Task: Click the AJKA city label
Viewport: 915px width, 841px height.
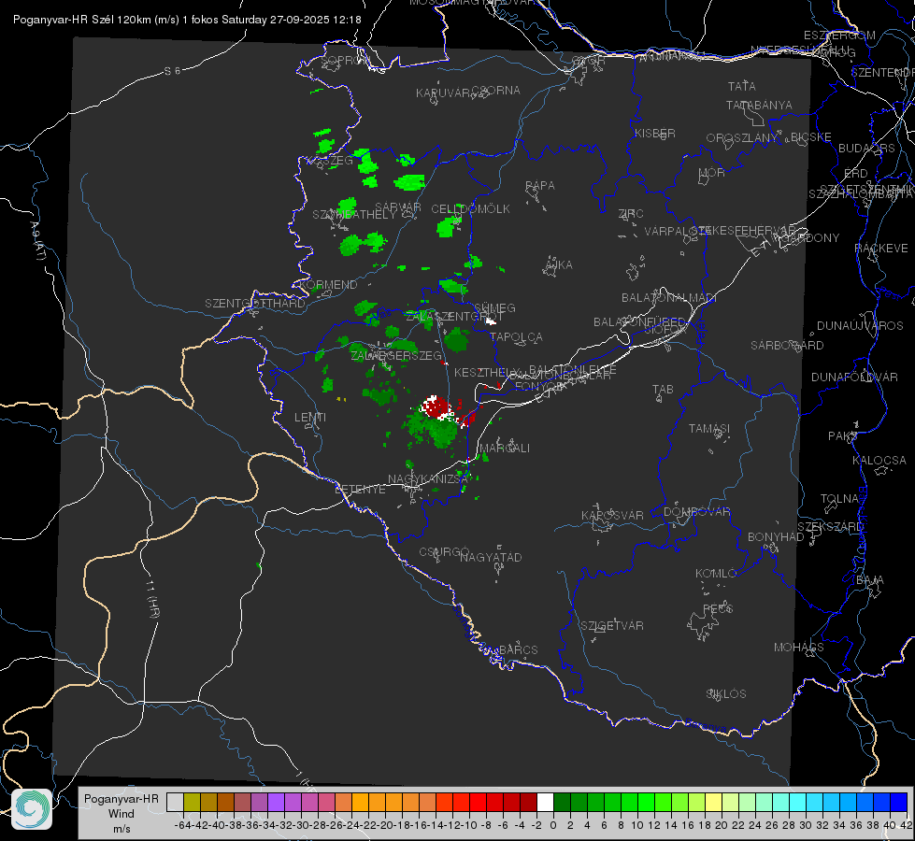Action: [x=559, y=265]
